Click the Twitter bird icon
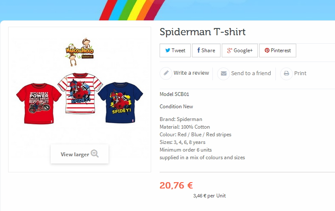 pos(167,51)
